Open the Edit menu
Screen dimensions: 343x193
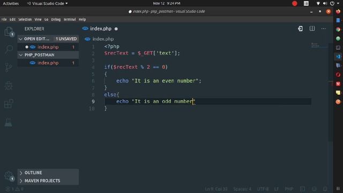click(12, 19)
